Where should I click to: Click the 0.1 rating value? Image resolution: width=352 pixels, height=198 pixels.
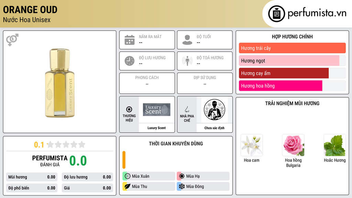tap(39, 145)
